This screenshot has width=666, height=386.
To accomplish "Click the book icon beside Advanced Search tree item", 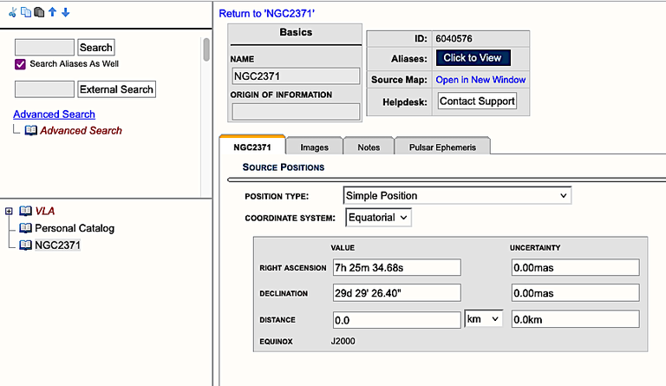I will point(30,130).
